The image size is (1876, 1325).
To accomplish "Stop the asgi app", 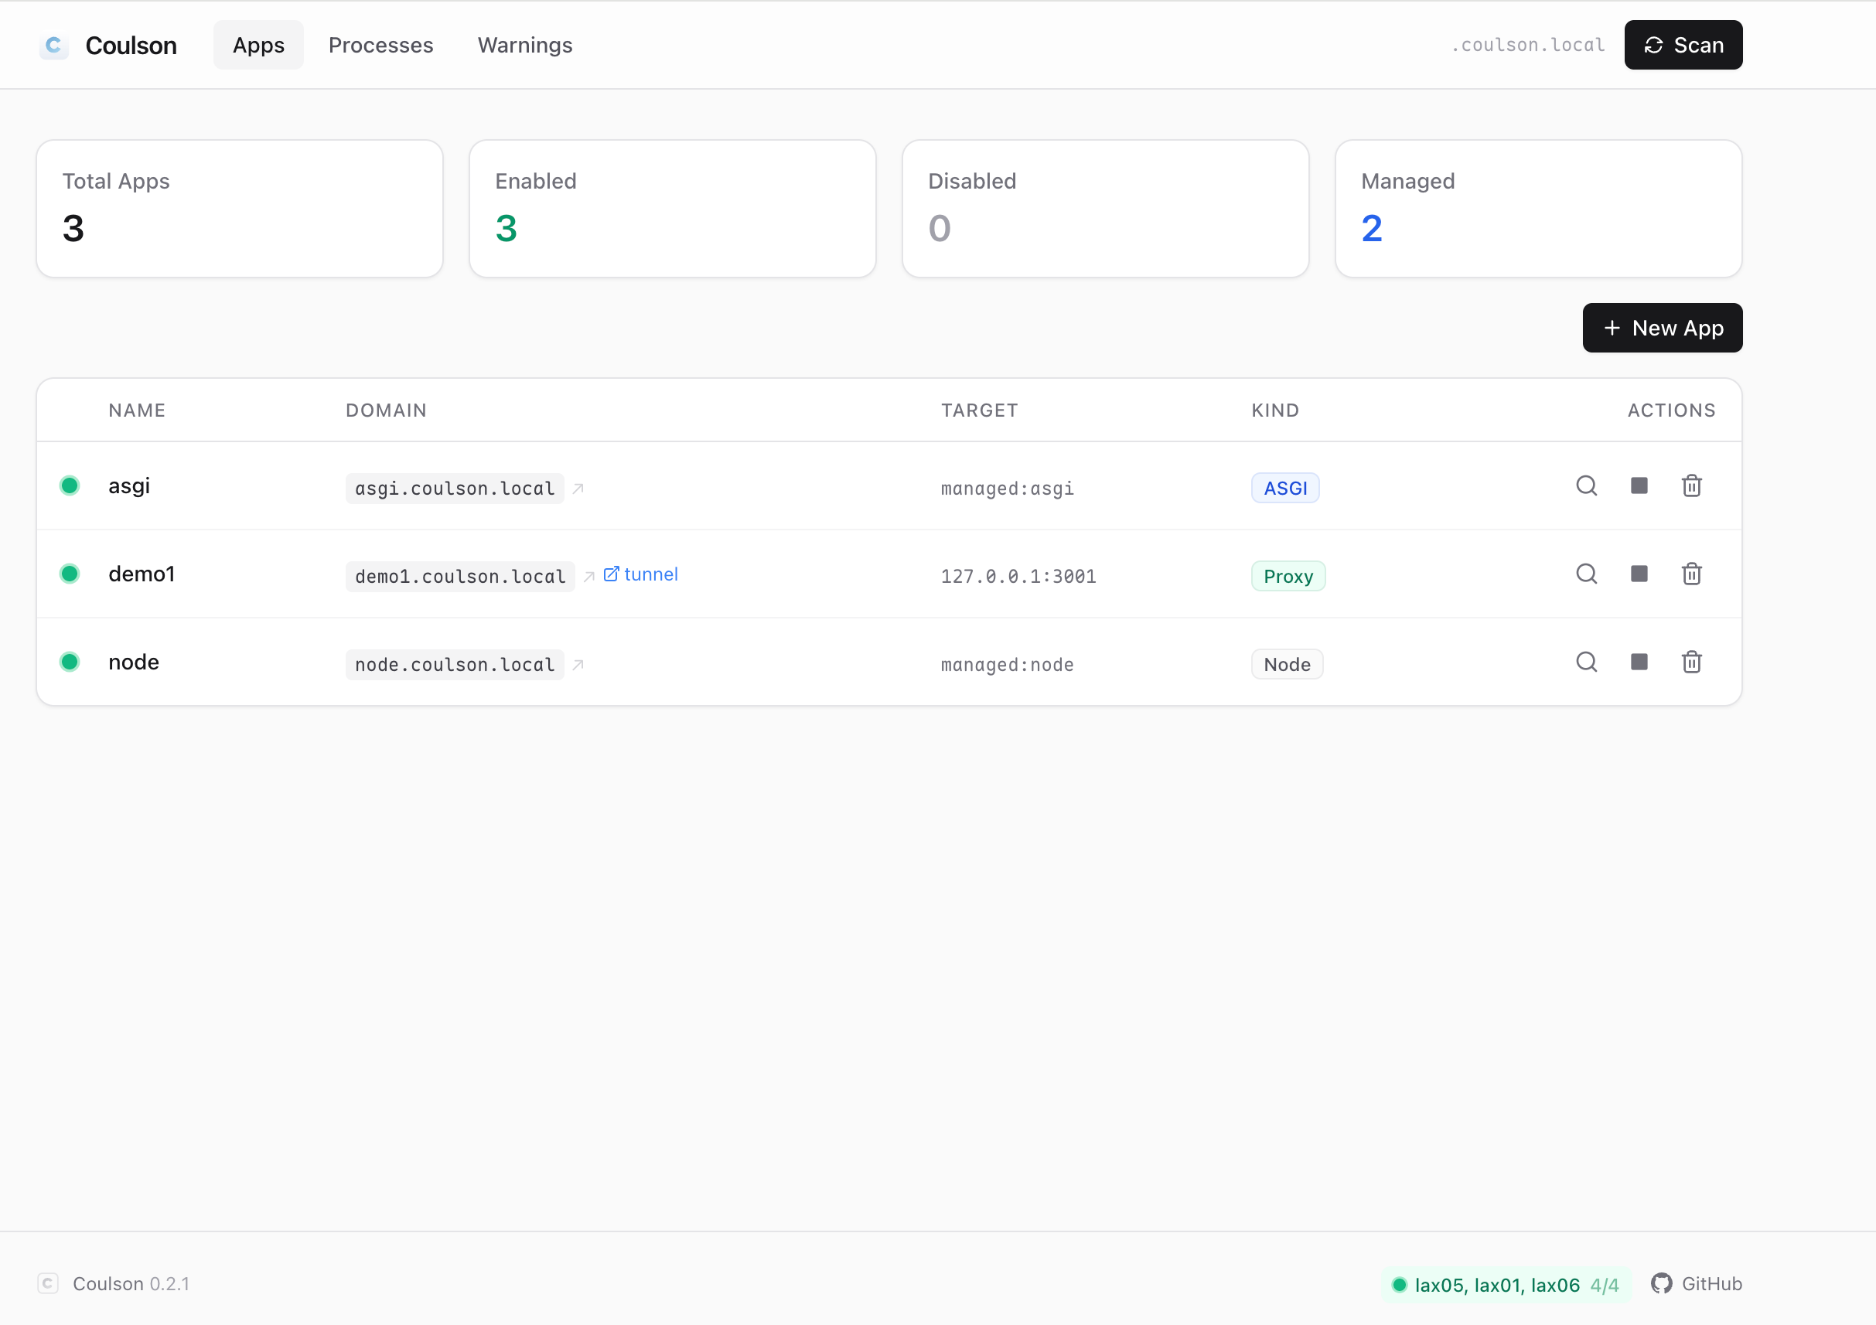I will [x=1639, y=486].
